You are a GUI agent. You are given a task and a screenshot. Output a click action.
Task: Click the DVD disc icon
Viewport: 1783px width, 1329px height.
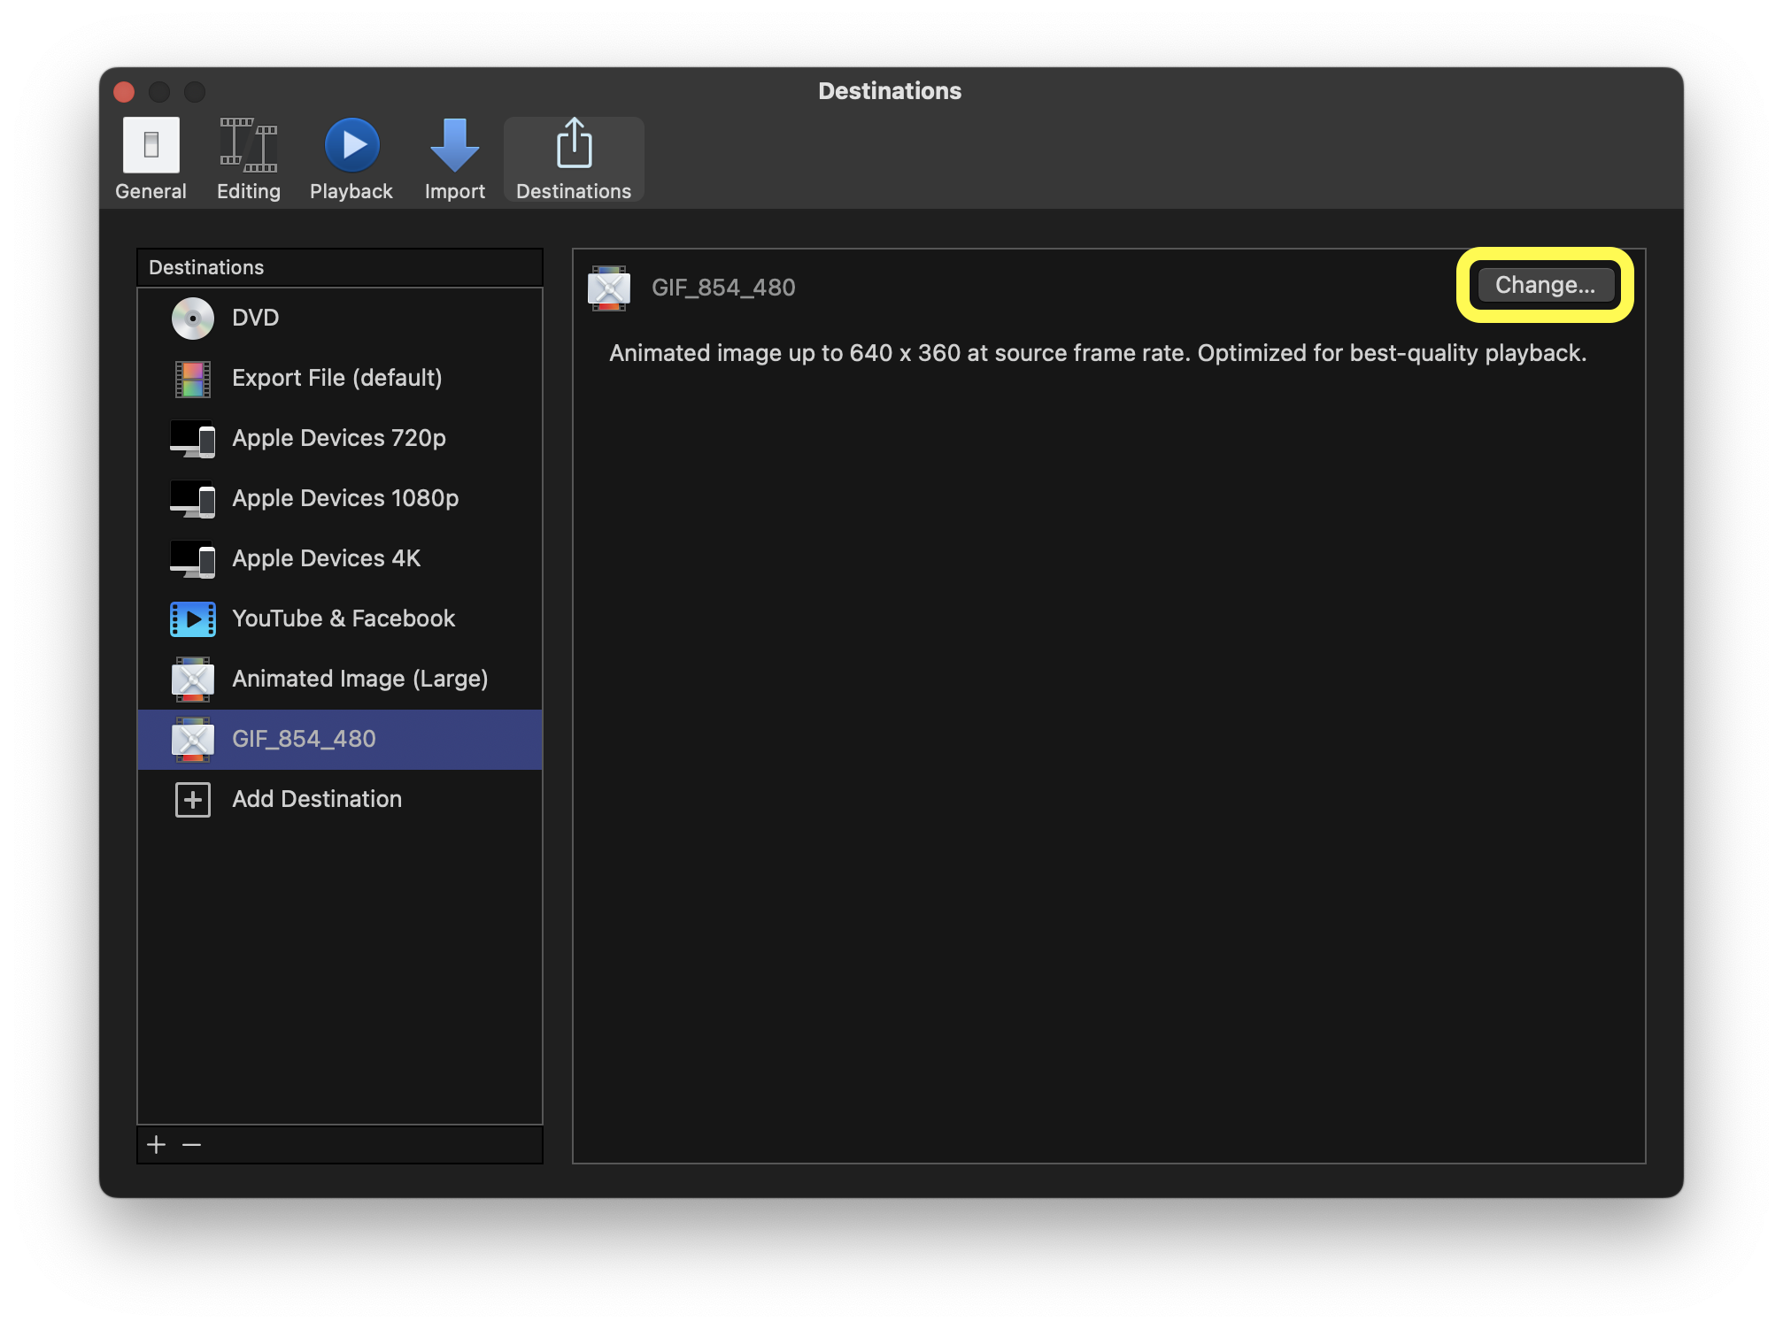pyautogui.click(x=192, y=319)
